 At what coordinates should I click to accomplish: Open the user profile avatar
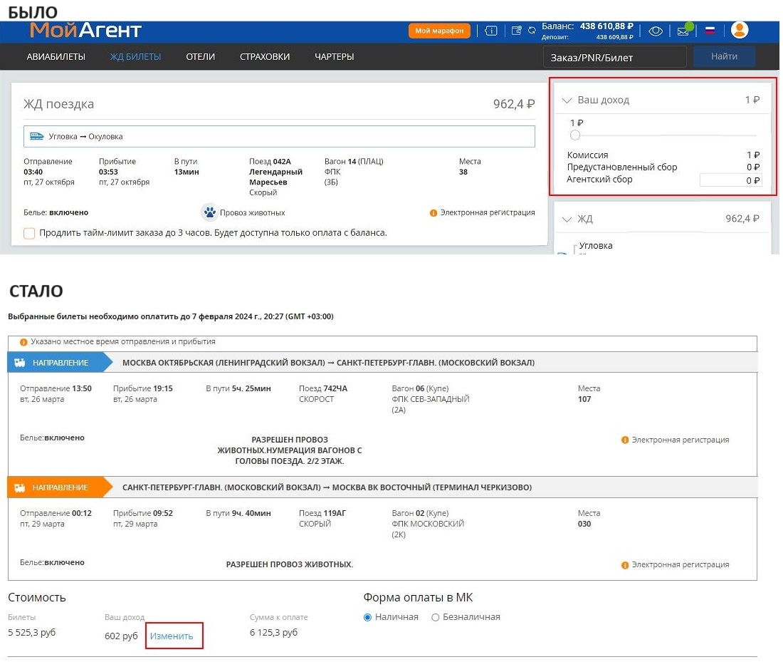(x=740, y=30)
